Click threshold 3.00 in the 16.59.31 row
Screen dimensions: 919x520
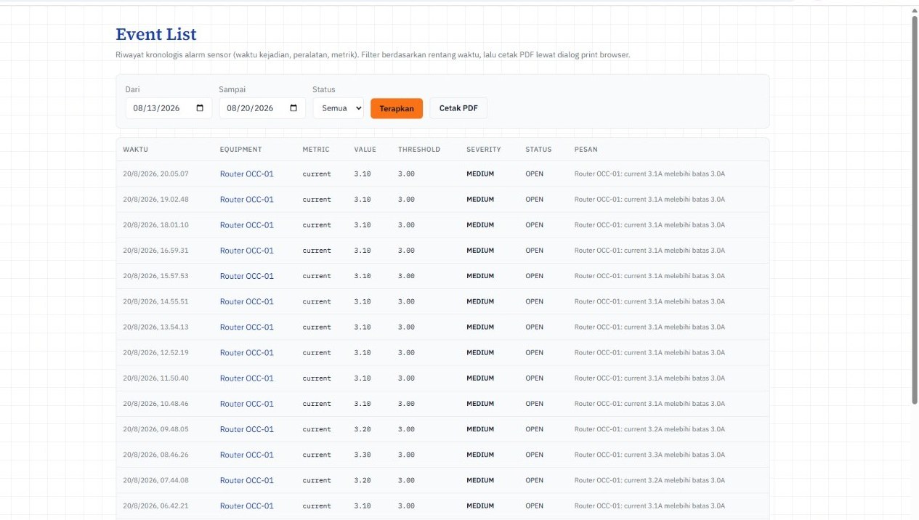click(x=407, y=251)
